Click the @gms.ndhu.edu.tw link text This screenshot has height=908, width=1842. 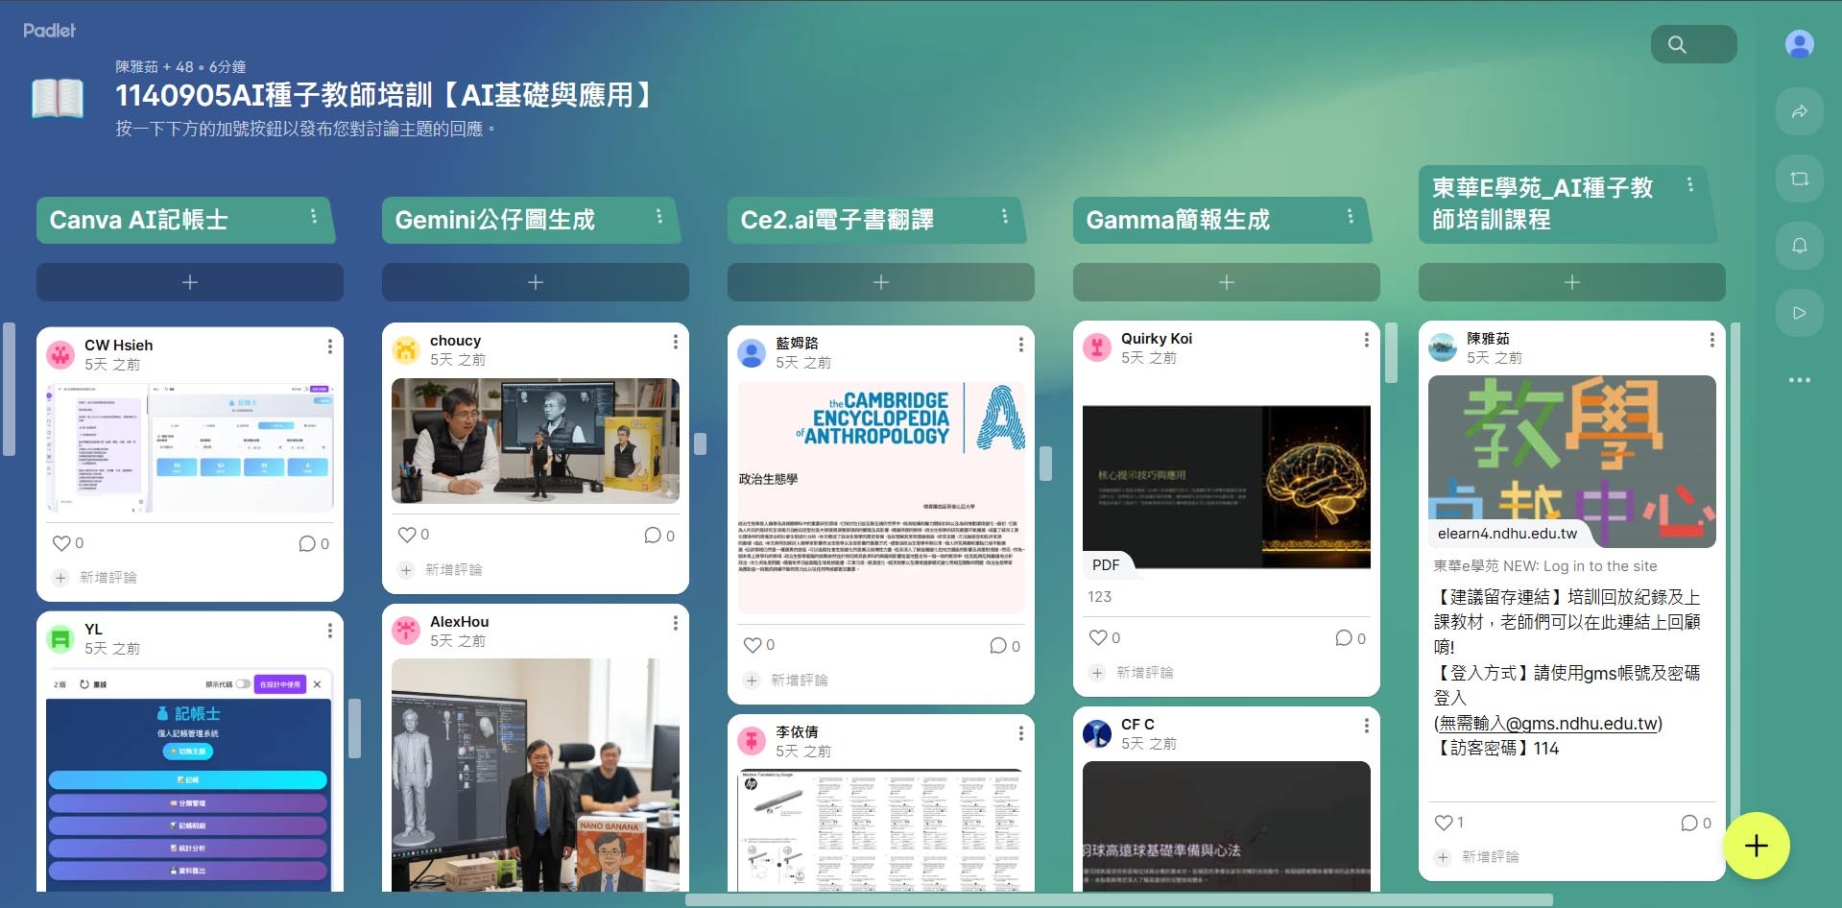(x=1548, y=724)
